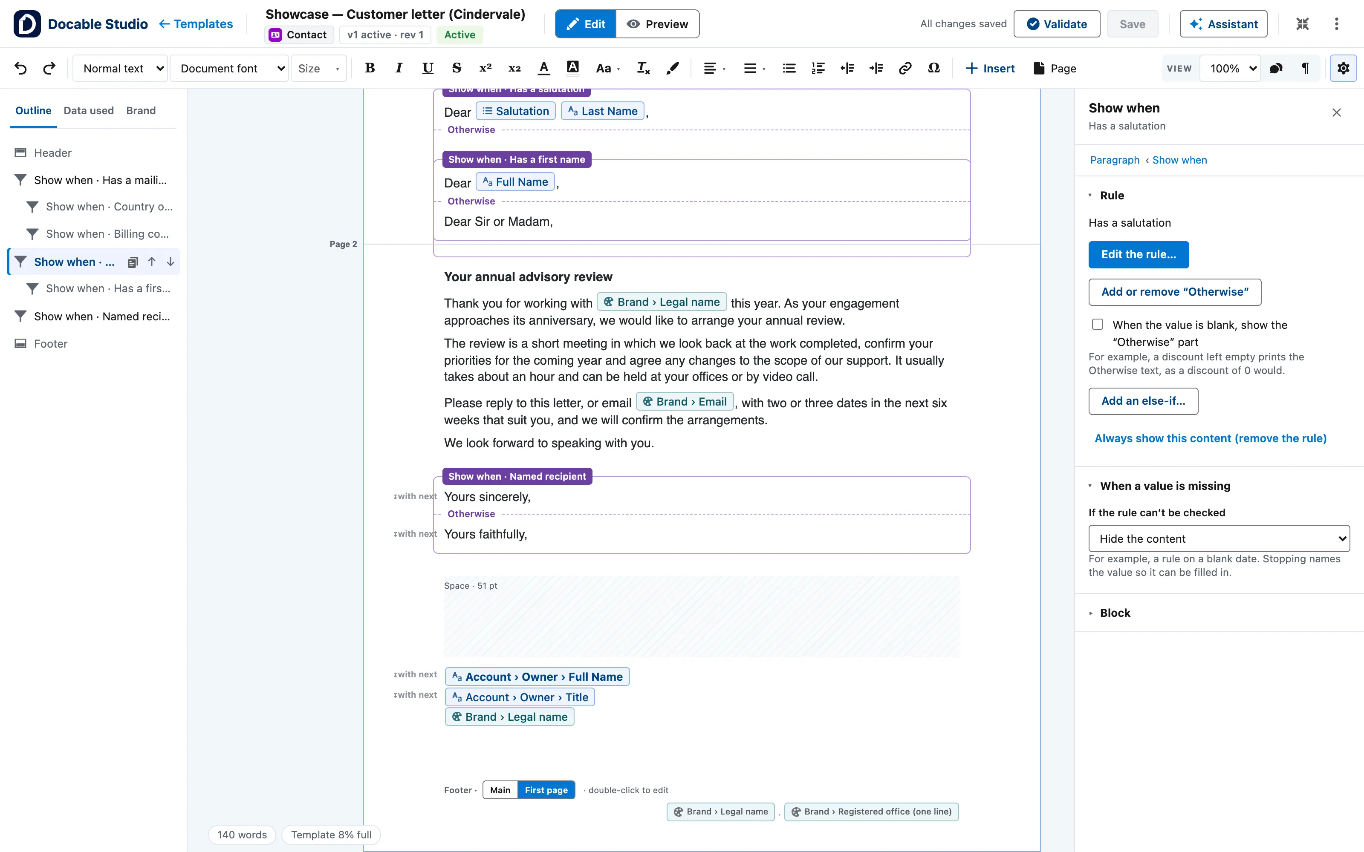Undo the last edit

pos(20,68)
